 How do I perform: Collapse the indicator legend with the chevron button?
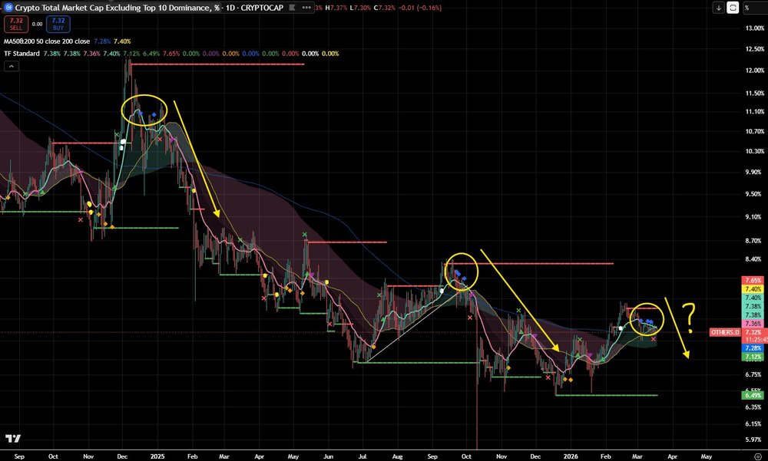12,66
